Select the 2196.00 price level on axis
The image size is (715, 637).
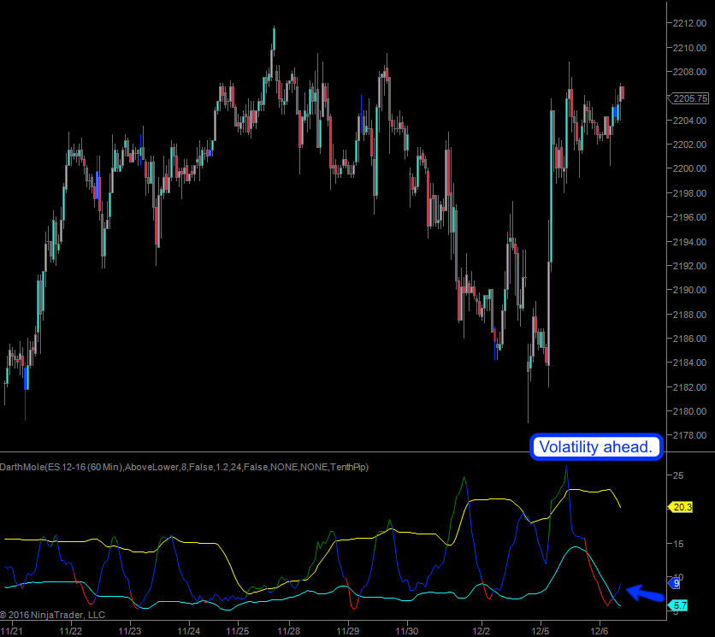coord(690,217)
